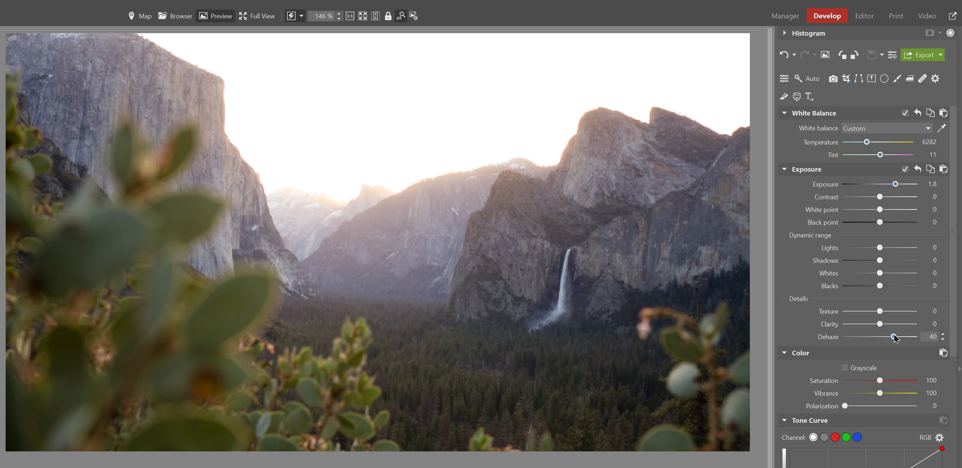This screenshot has width=962, height=468.
Task: Click the Contrast slider handle
Action: (880, 197)
